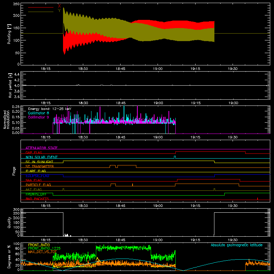Click the '3.6' tick on Roll period axis
The width and height of the screenshot is (274, 274).
(17, 97)
